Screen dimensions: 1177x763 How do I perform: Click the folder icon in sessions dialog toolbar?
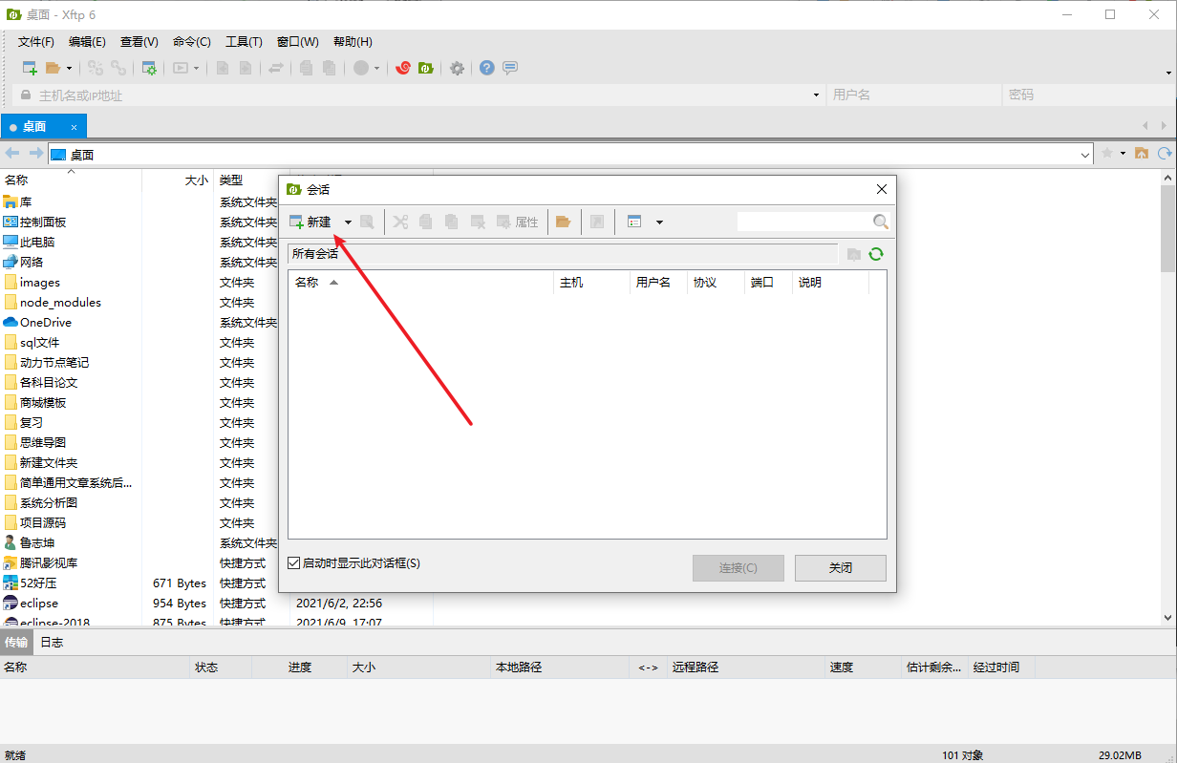coord(563,222)
